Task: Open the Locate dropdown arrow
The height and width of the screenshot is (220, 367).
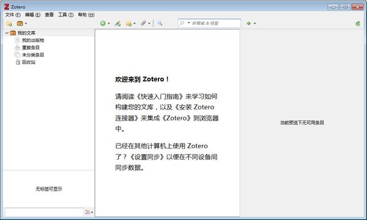Action: (x=255, y=23)
